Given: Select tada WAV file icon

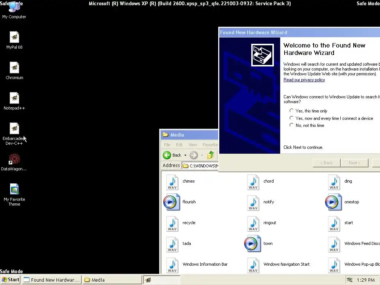Looking at the screenshot, I should tap(172, 245).
